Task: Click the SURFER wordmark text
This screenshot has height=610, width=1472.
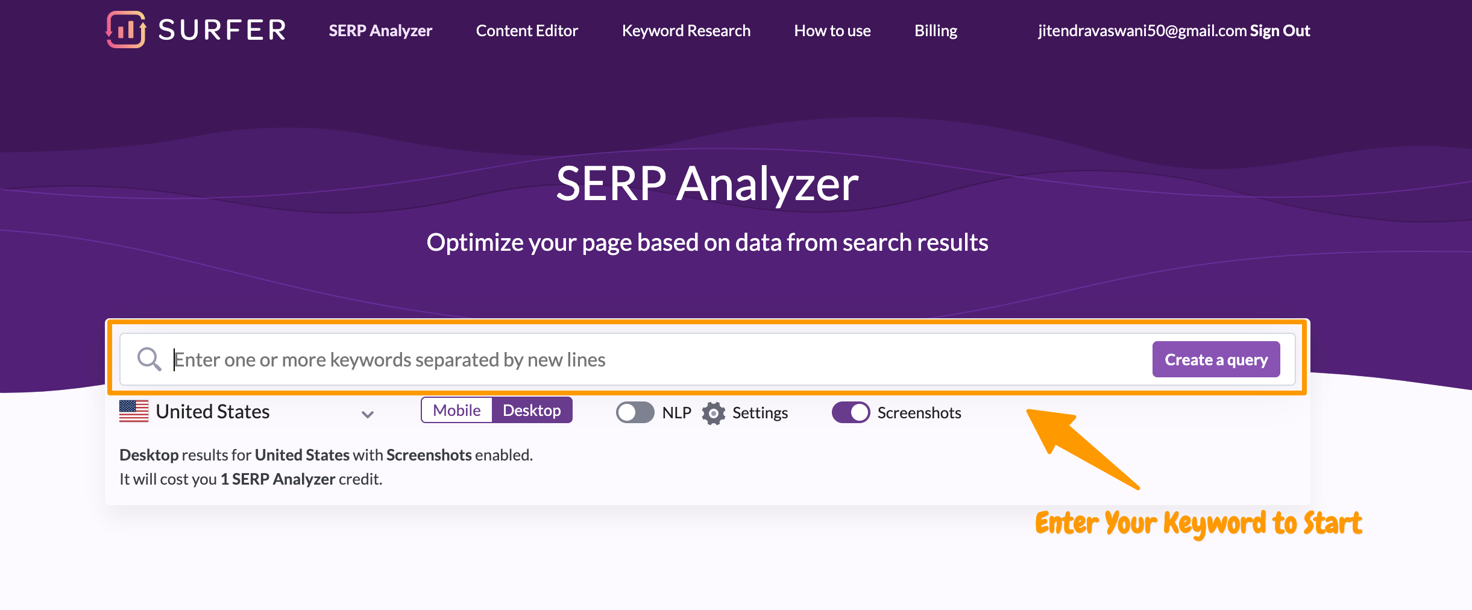Action: point(222,30)
